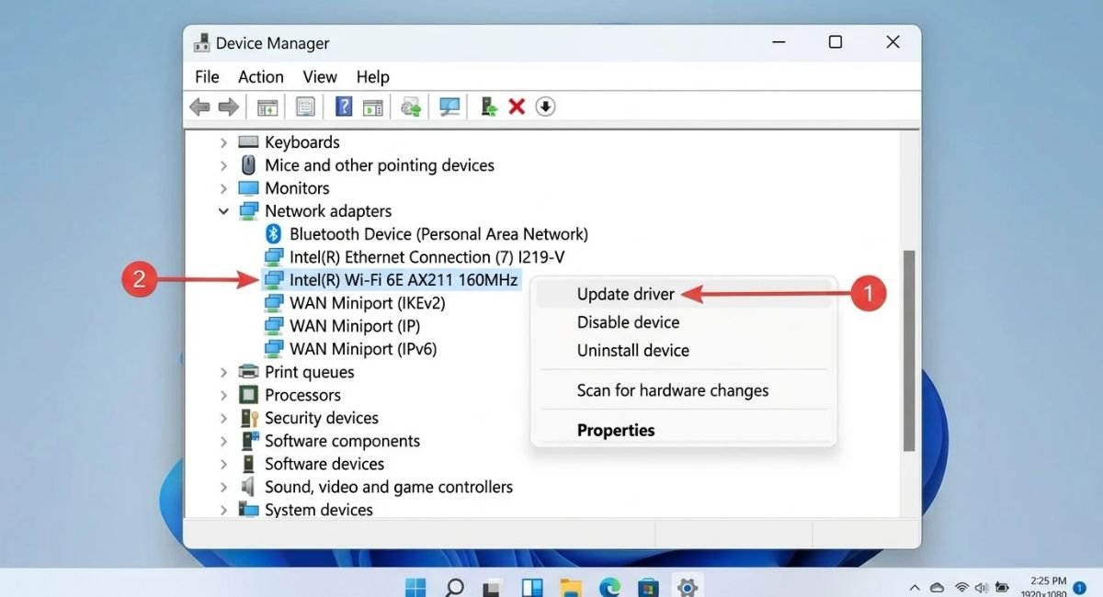Click the Settings gear on the taskbar
Image resolution: width=1103 pixels, height=597 pixels.
(687, 586)
